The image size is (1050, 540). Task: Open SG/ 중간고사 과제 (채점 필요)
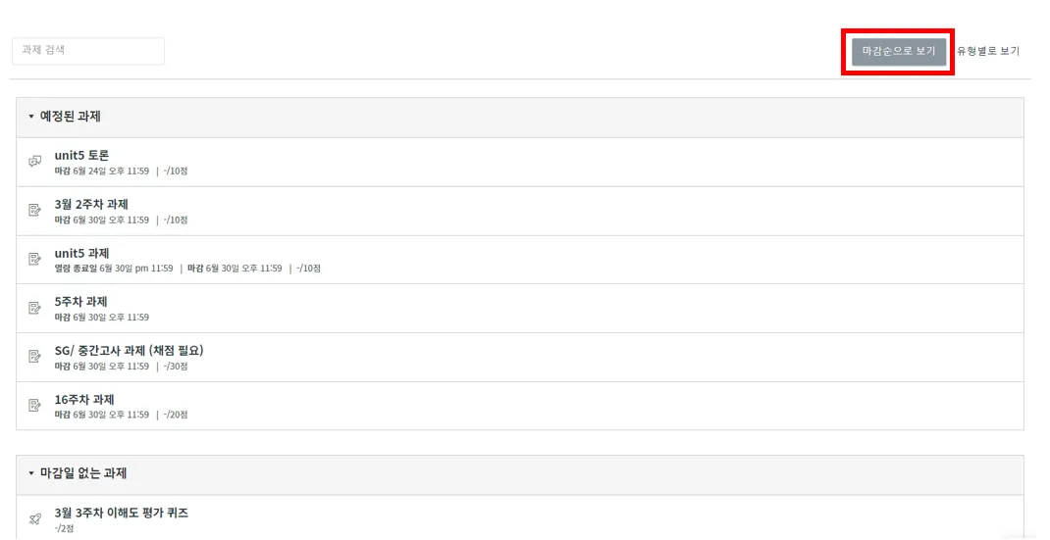pos(129,350)
